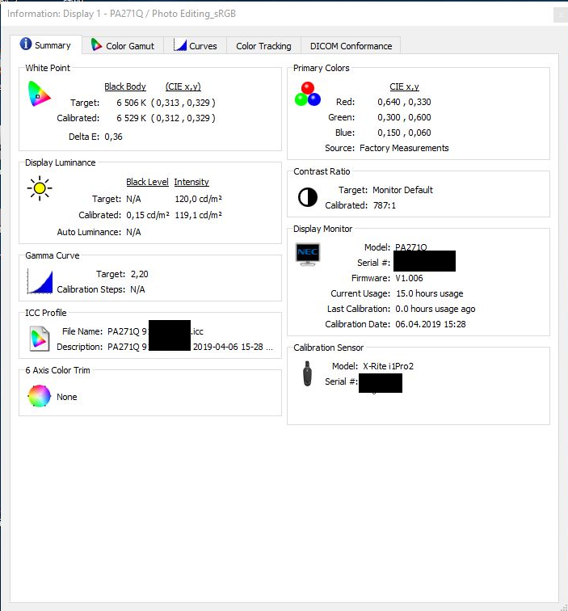568x611 pixels.
Task: Click the Delta E value 0,36
Action: click(x=113, y=137)
